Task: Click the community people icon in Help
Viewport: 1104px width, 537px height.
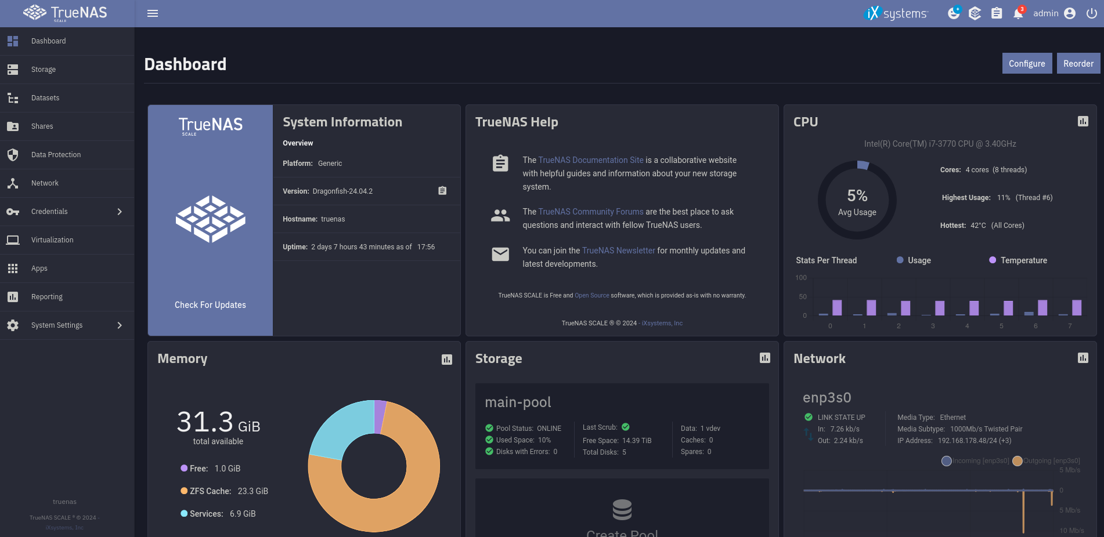Action: click(500, 216)
